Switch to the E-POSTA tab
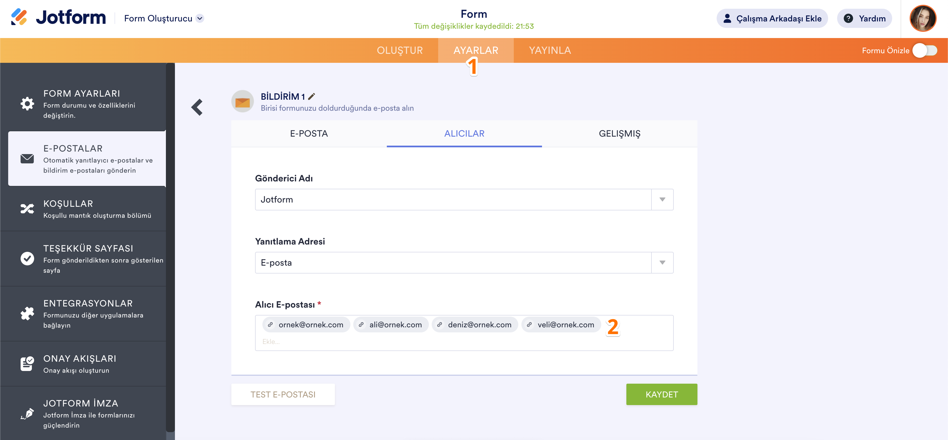 [x=309, y=134]
